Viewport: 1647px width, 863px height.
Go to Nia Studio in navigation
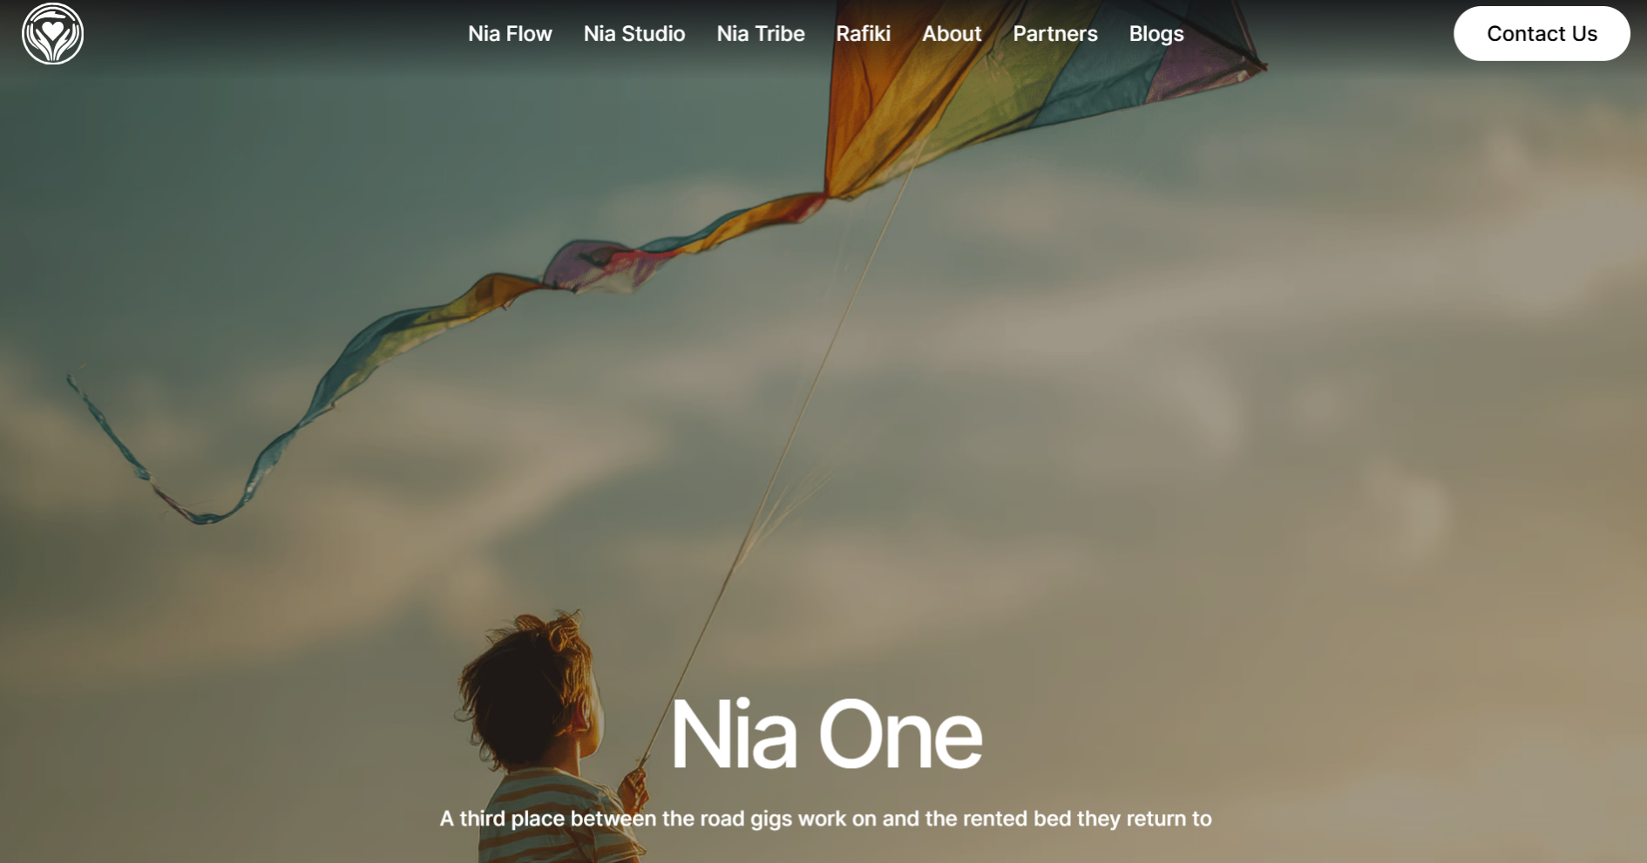coord(634,34)
